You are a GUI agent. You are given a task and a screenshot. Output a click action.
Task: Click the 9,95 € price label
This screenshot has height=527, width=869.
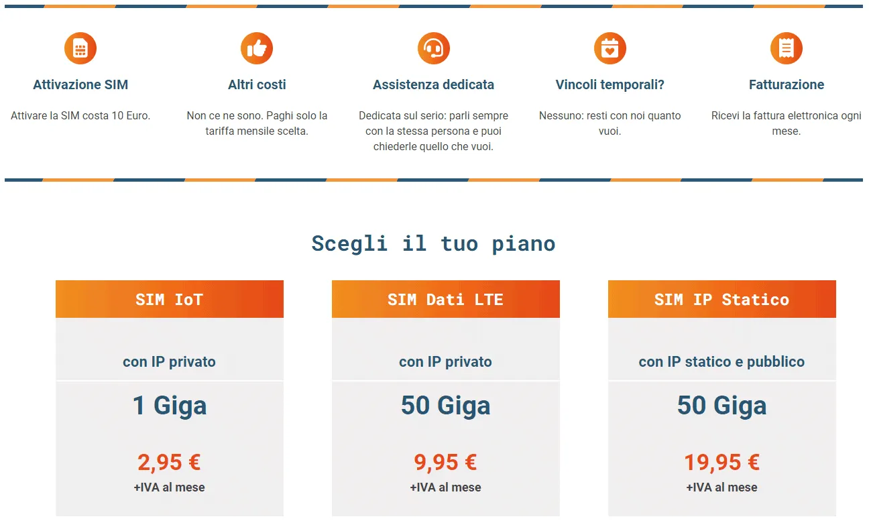tap(445, 461)
